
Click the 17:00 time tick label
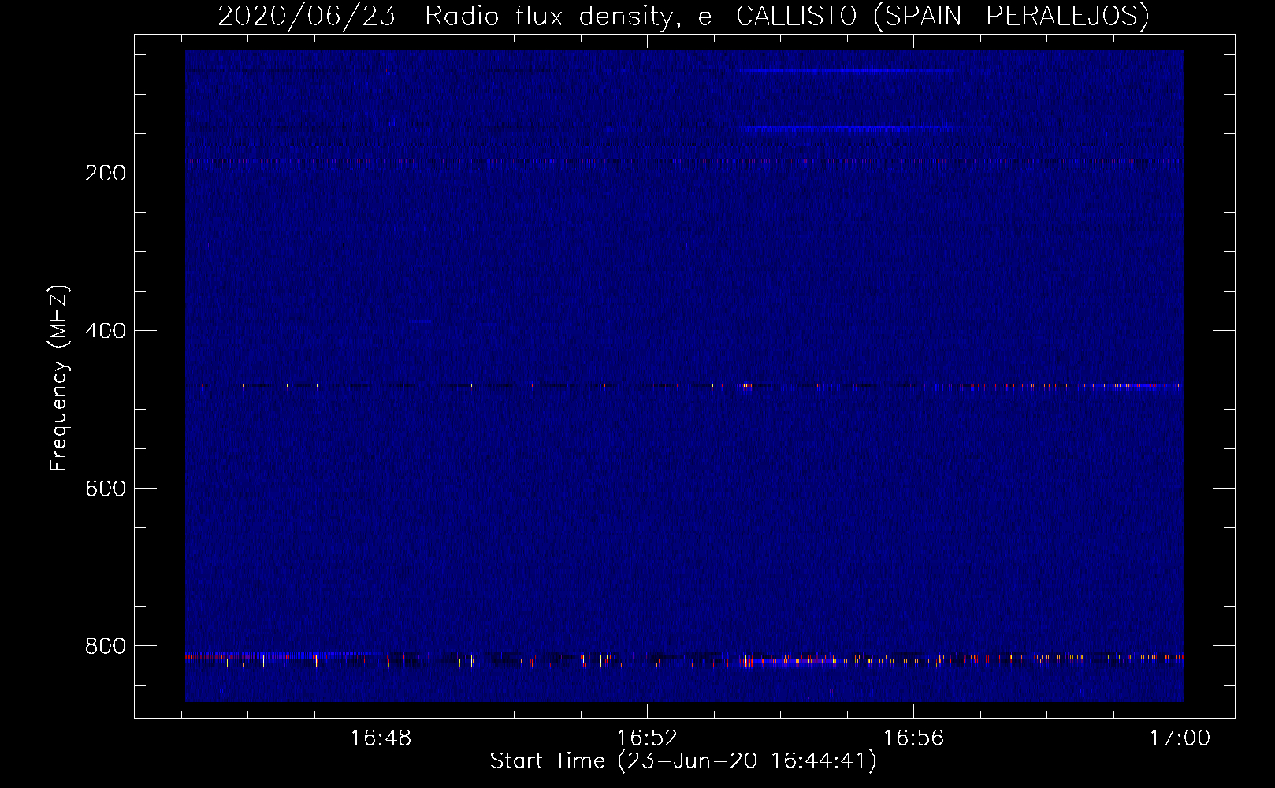(1180, 738)
